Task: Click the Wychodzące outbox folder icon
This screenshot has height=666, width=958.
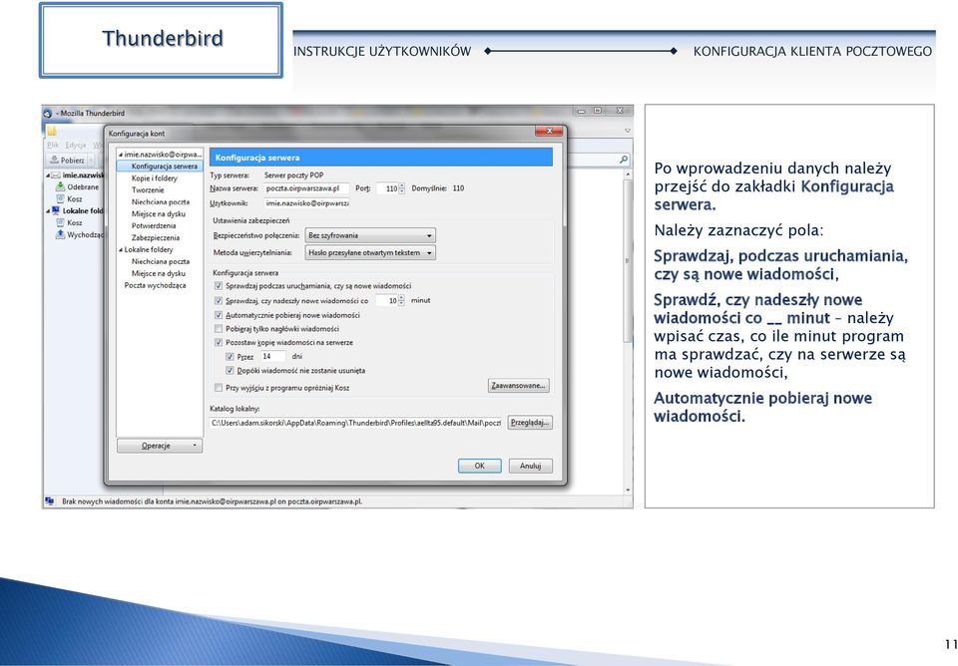Action: coord(60,234)
